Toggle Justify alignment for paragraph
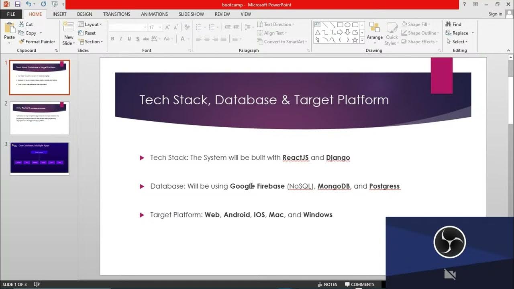 coord(224,39)
